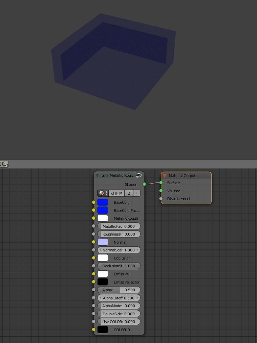The image size is (257, 343).
Task: Click the DoubleSide gray input socket
Action: point(94,314)
